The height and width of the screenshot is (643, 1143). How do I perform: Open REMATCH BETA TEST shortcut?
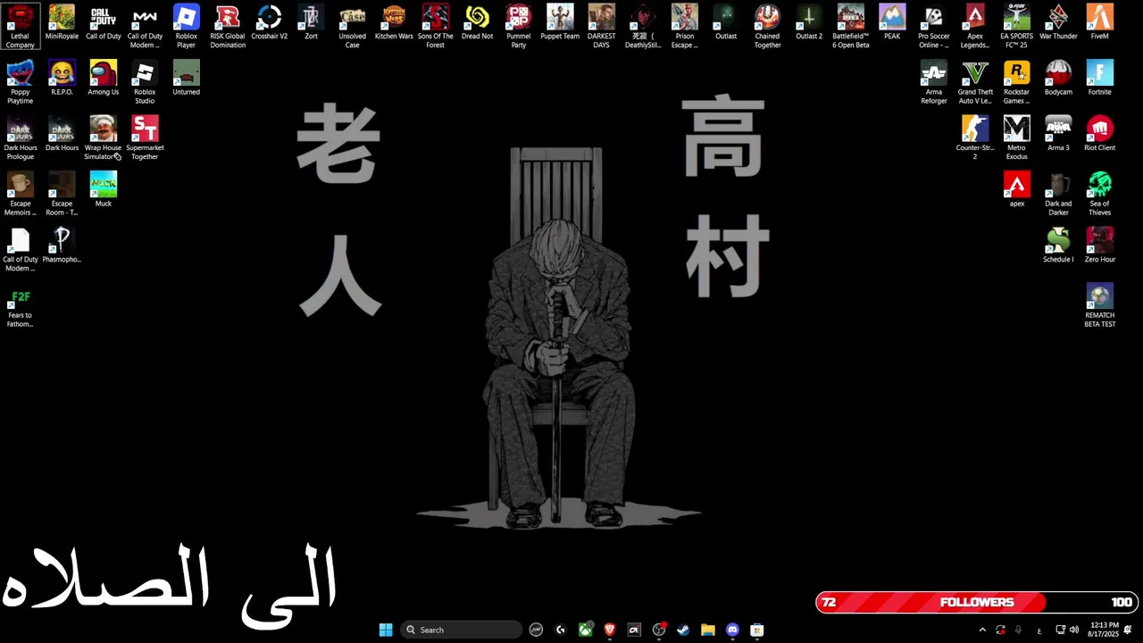(1099, 305)
